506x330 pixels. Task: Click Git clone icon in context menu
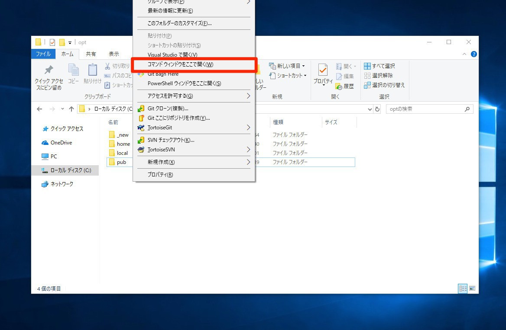point(141,109)
